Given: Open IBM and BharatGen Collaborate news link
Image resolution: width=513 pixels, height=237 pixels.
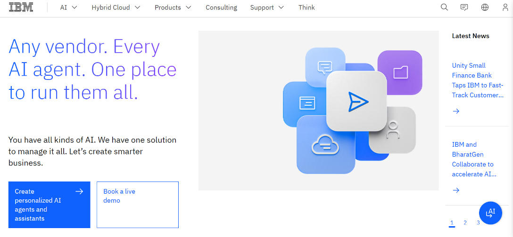Looking at the screenshot, I should point(474,159).
